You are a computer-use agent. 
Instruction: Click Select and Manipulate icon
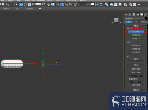point(48,4)
